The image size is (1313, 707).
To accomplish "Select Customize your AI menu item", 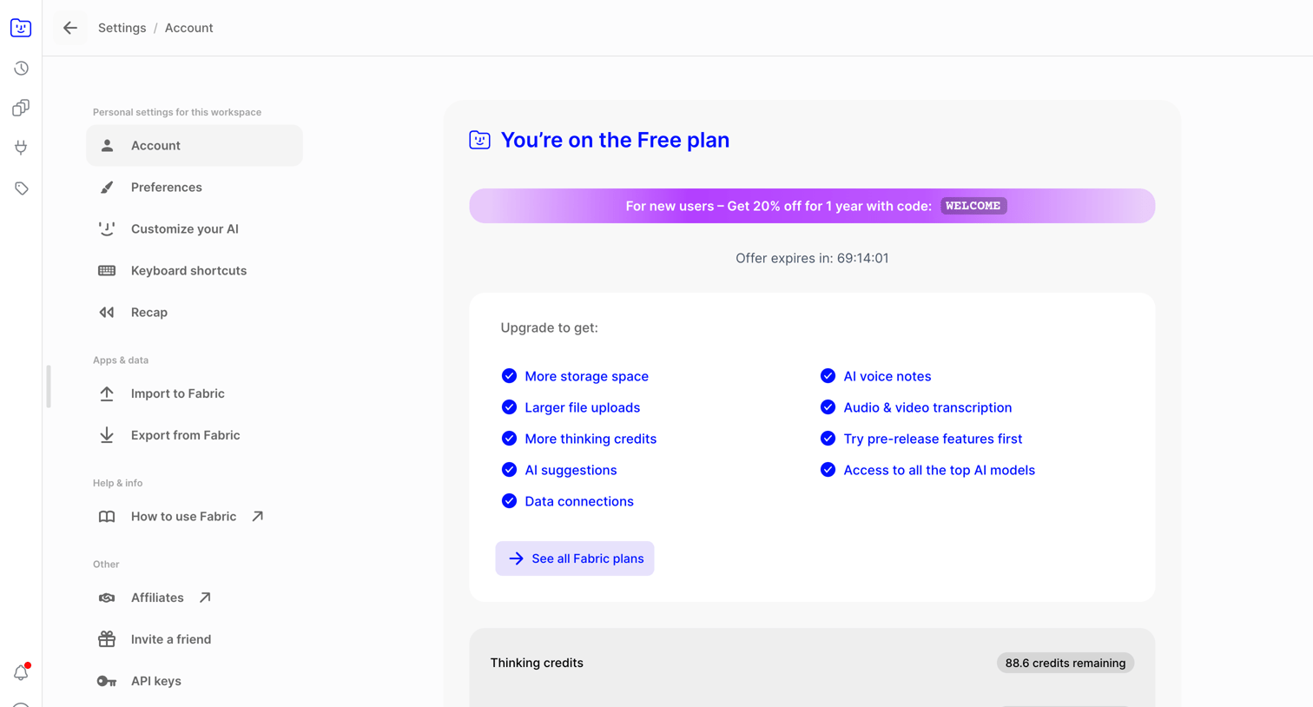I will [x=195, y=229].
